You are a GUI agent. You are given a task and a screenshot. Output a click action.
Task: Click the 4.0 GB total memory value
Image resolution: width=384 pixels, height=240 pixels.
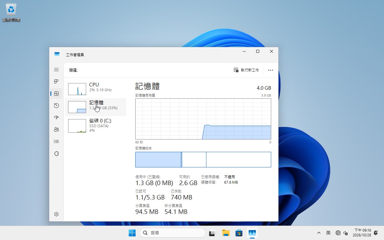tap(264, 88)
